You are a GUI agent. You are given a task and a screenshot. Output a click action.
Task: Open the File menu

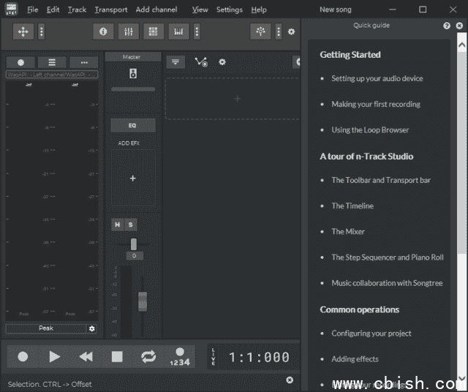coord(32,10)
